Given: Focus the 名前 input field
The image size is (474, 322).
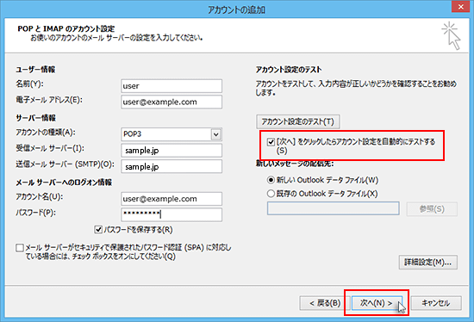Looking at the screenshot, I should coord(172,86).
